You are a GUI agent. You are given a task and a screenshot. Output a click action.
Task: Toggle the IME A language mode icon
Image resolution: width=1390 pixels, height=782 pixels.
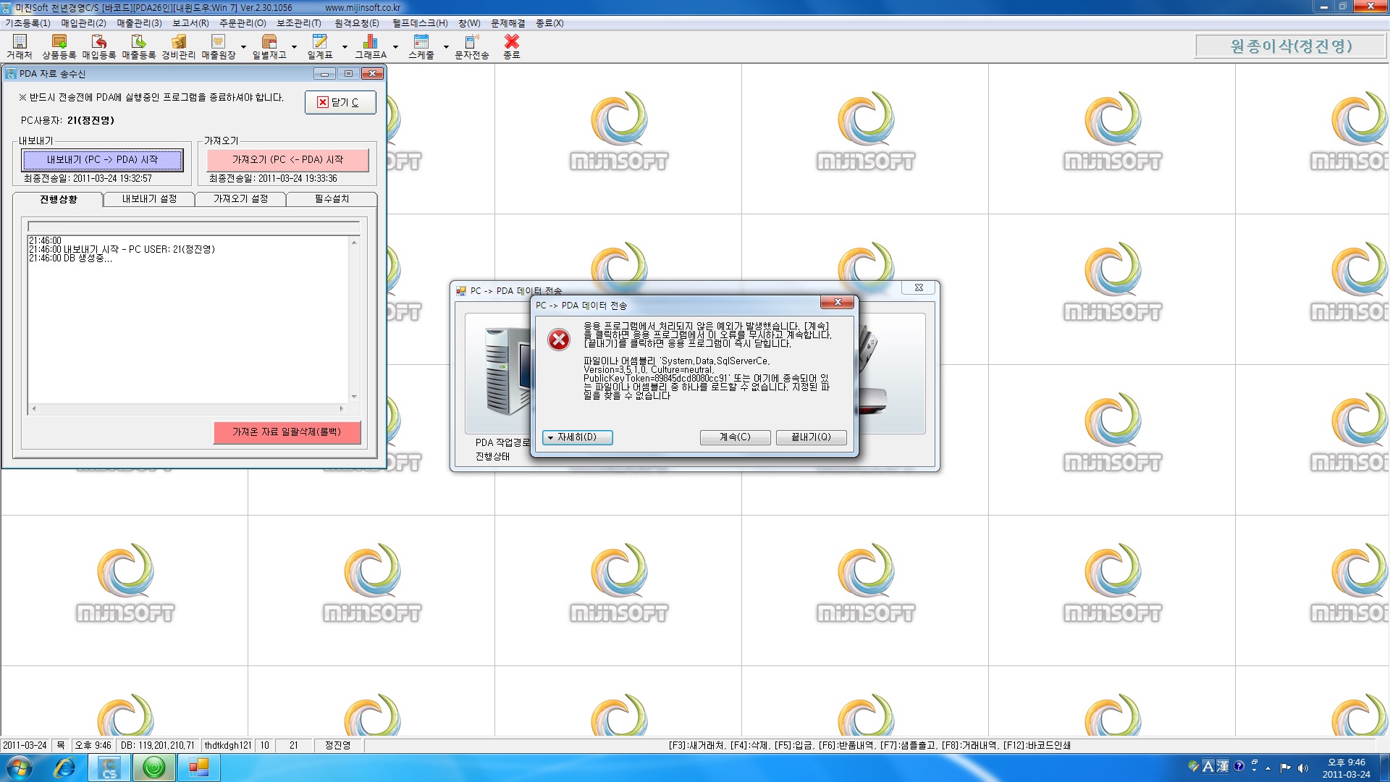coord(1208,766)
